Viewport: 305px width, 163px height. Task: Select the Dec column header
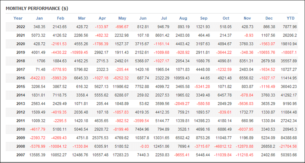tap(269, 18)
